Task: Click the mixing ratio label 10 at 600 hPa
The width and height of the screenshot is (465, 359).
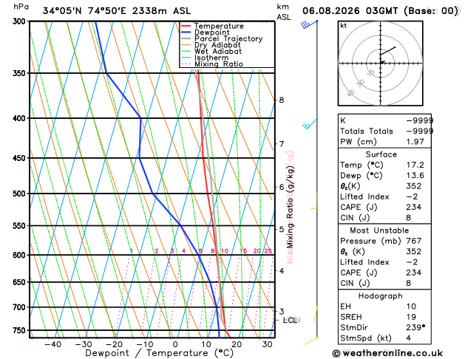Action: [x=225, y=251]
